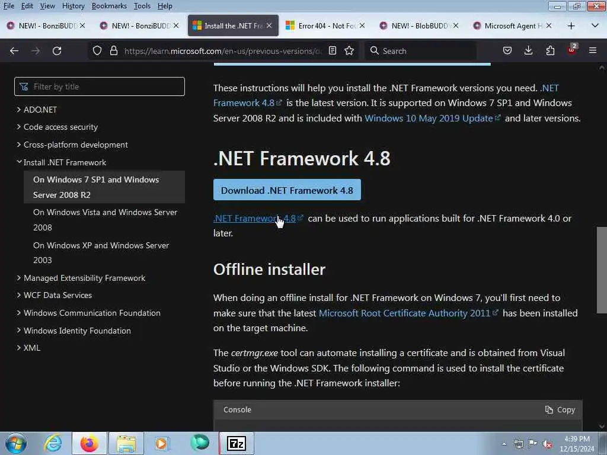Collapse Install .NET Framework node

[x=18, y=162]
